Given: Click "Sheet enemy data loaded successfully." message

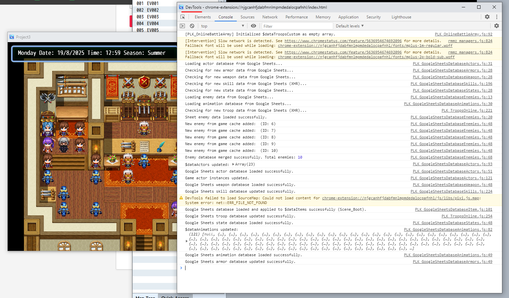Looking at the screenshot, I should coord(226,117).
